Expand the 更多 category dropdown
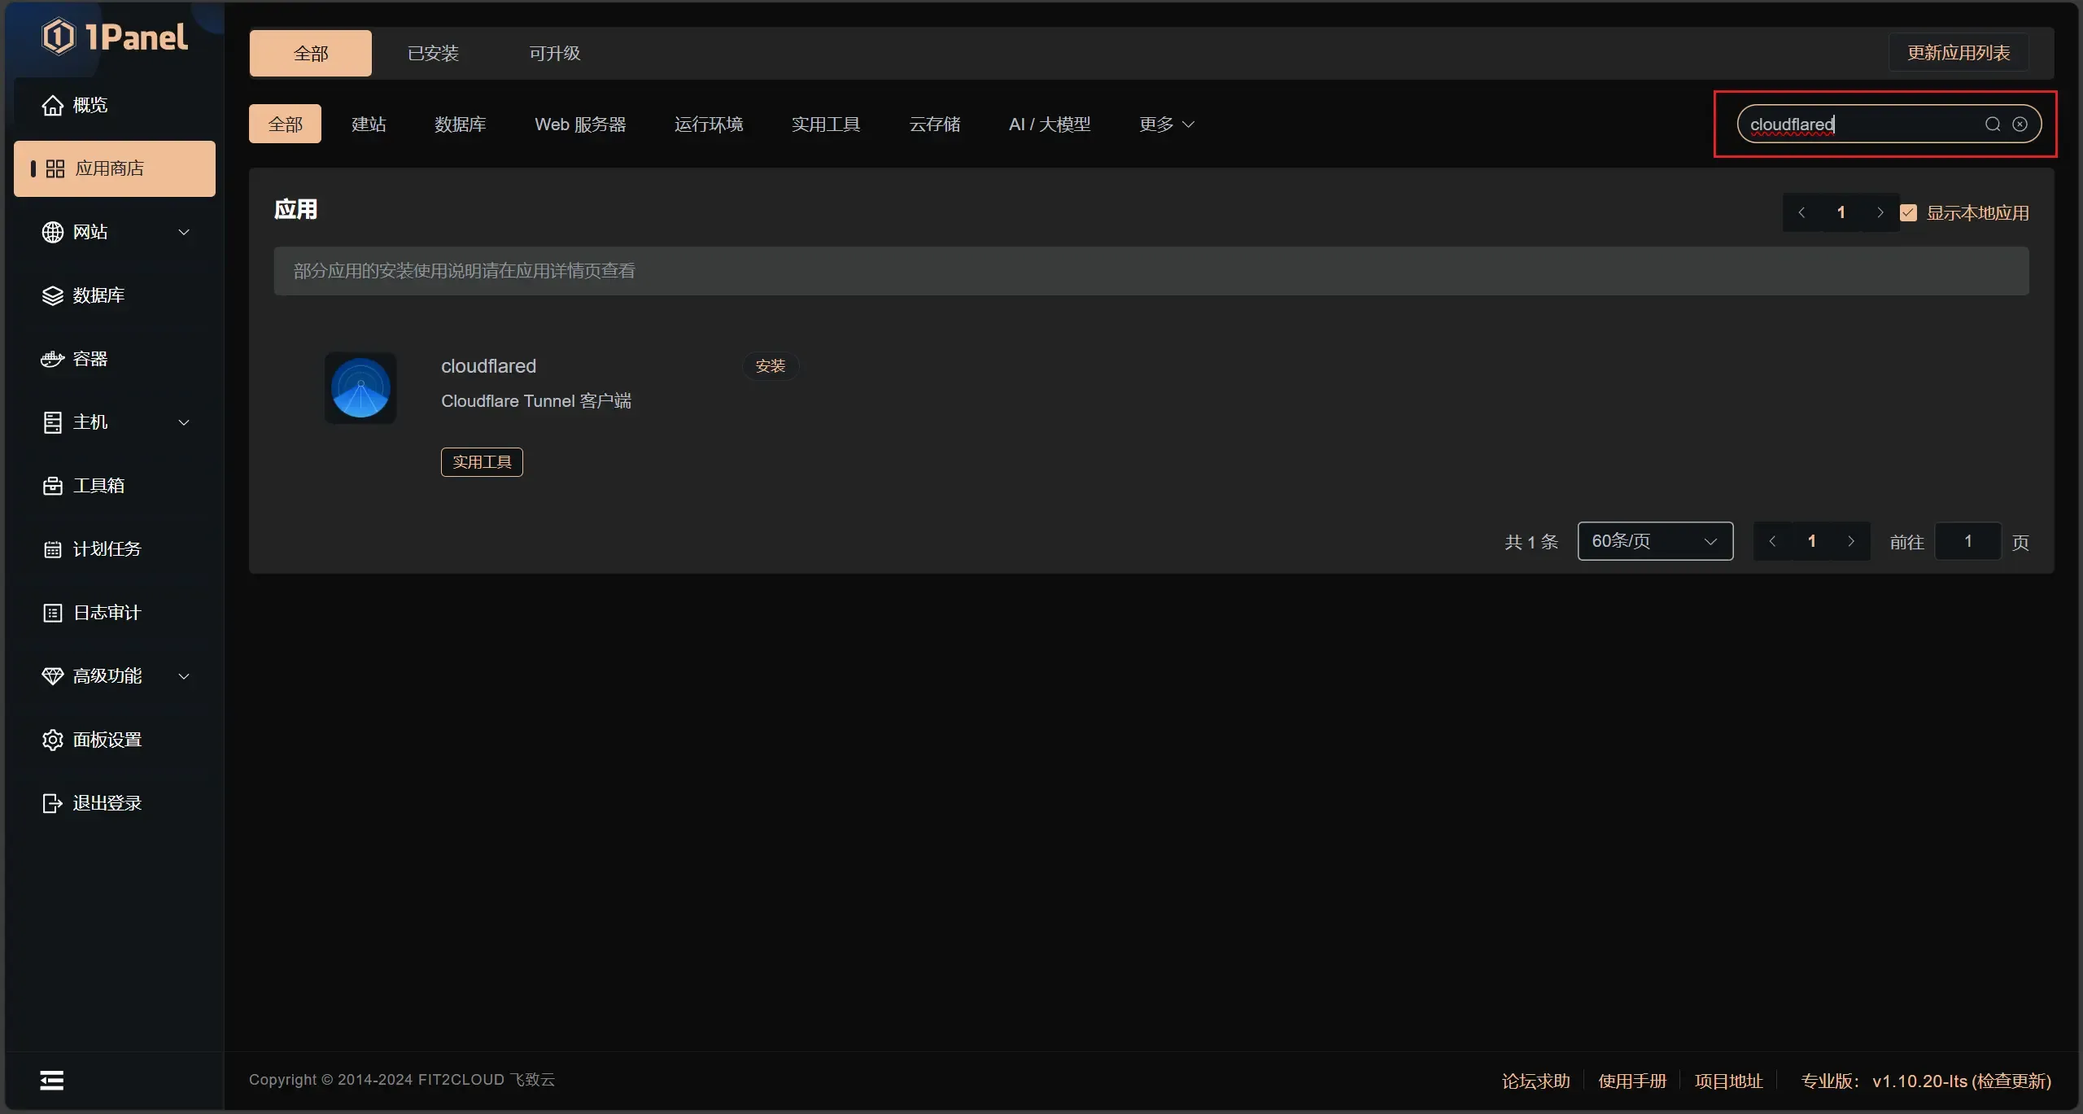The height and width of the screenshot is (1114, 2083). (1166, 125)
